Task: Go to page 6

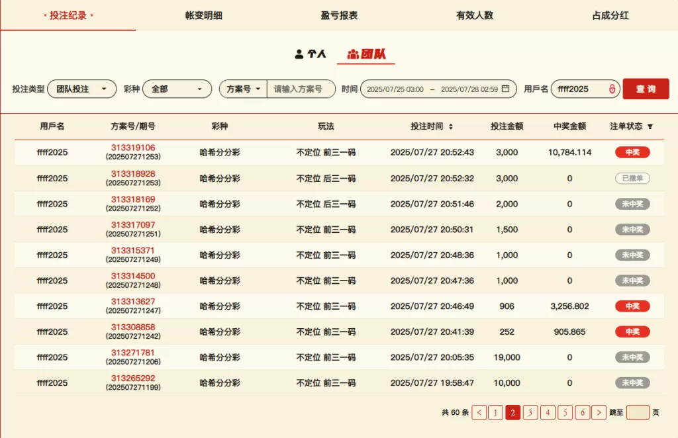Action: pos(582,412)
